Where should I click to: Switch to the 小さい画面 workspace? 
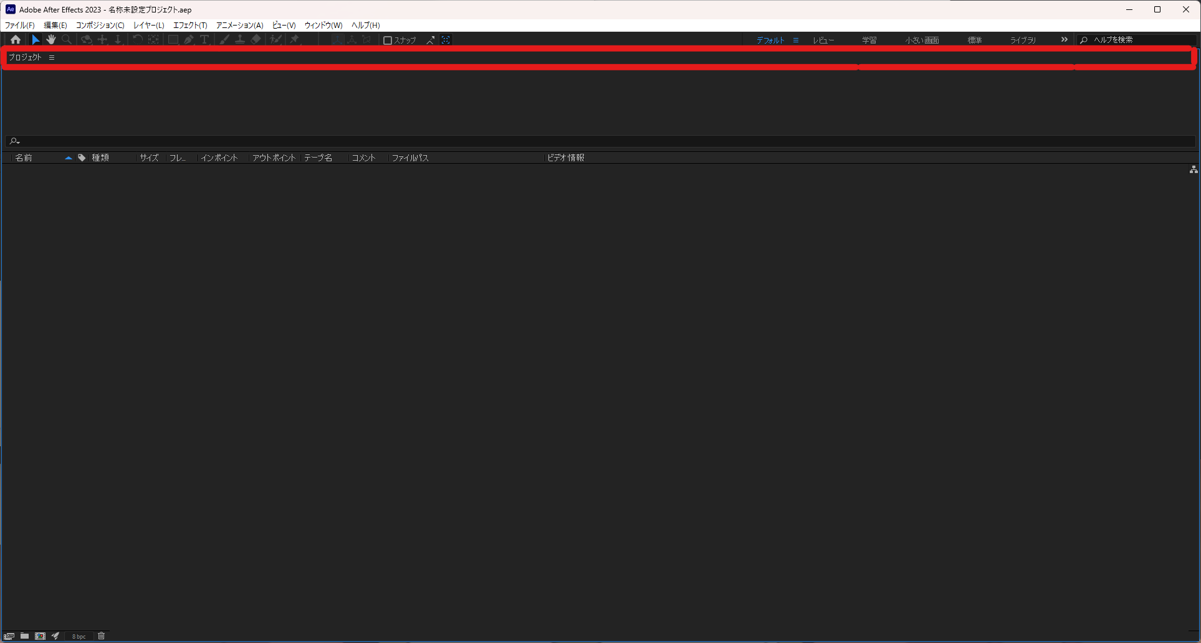tap(922, 40)
